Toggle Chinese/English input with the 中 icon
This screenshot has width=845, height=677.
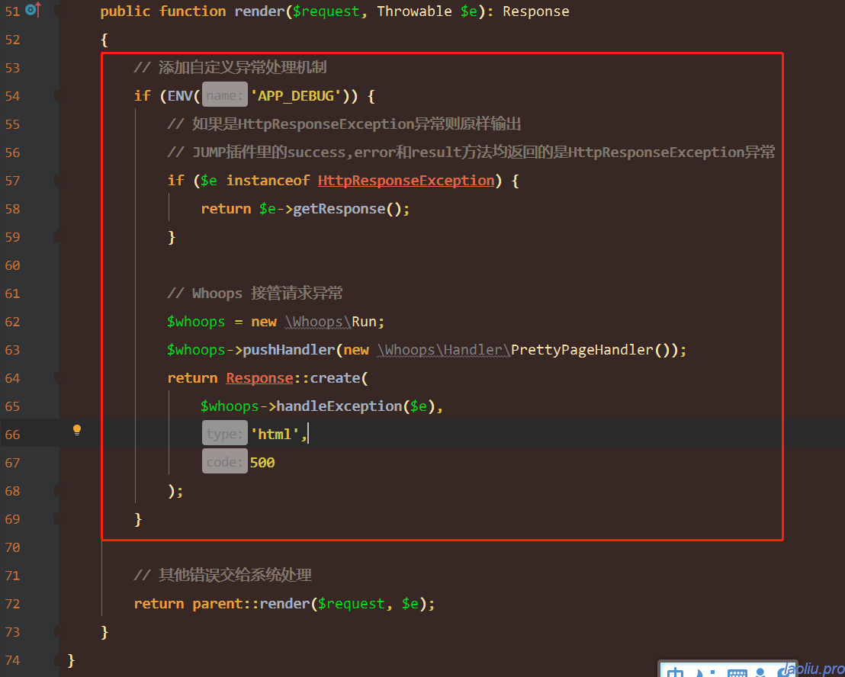coord(676,672)
